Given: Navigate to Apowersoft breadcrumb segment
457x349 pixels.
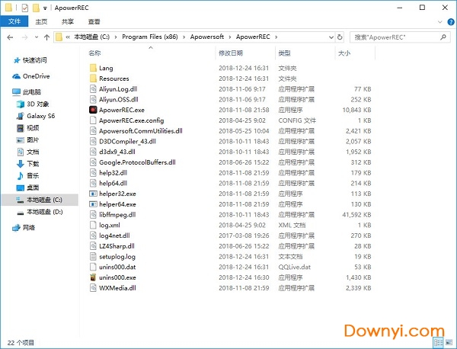Looking at the screenshot, I should (x=207, y=37).
